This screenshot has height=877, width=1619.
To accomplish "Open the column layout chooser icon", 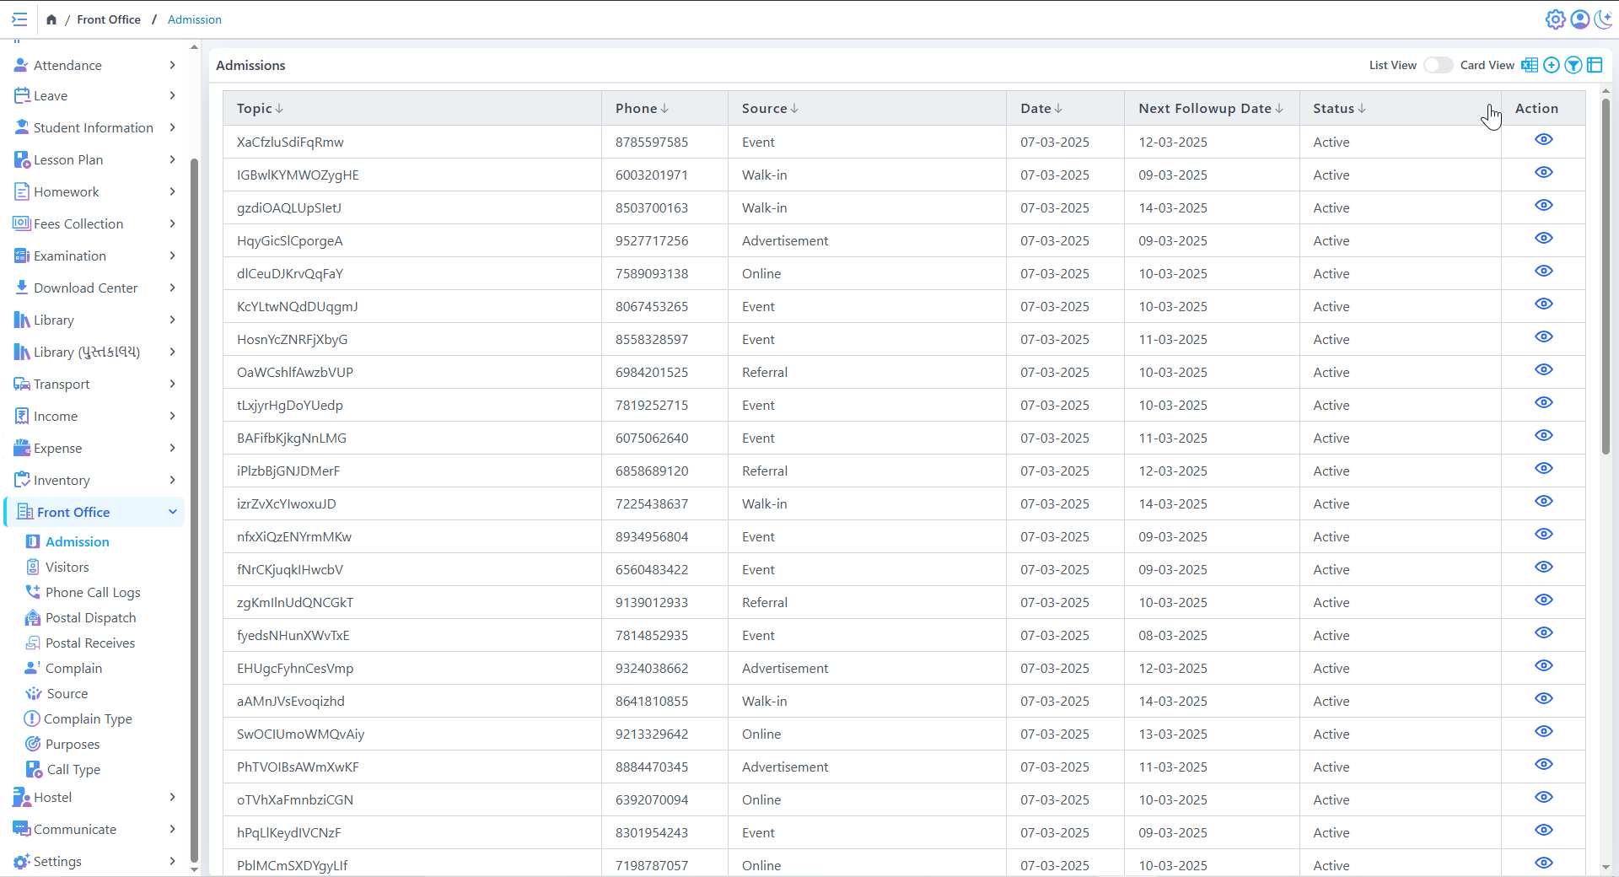I will click(x=1595, y=65).
